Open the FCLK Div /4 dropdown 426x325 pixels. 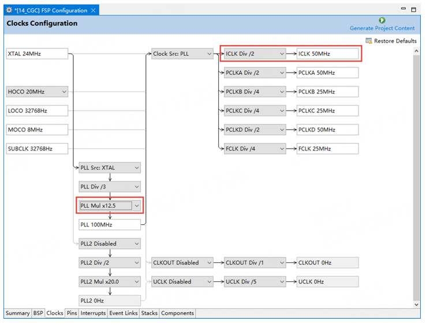255,149
